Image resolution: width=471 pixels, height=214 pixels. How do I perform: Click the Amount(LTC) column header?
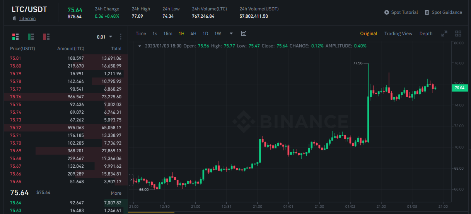tap(71, 49)
